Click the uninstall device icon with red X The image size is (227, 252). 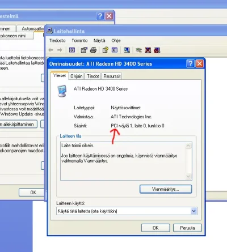click(148, 50)
